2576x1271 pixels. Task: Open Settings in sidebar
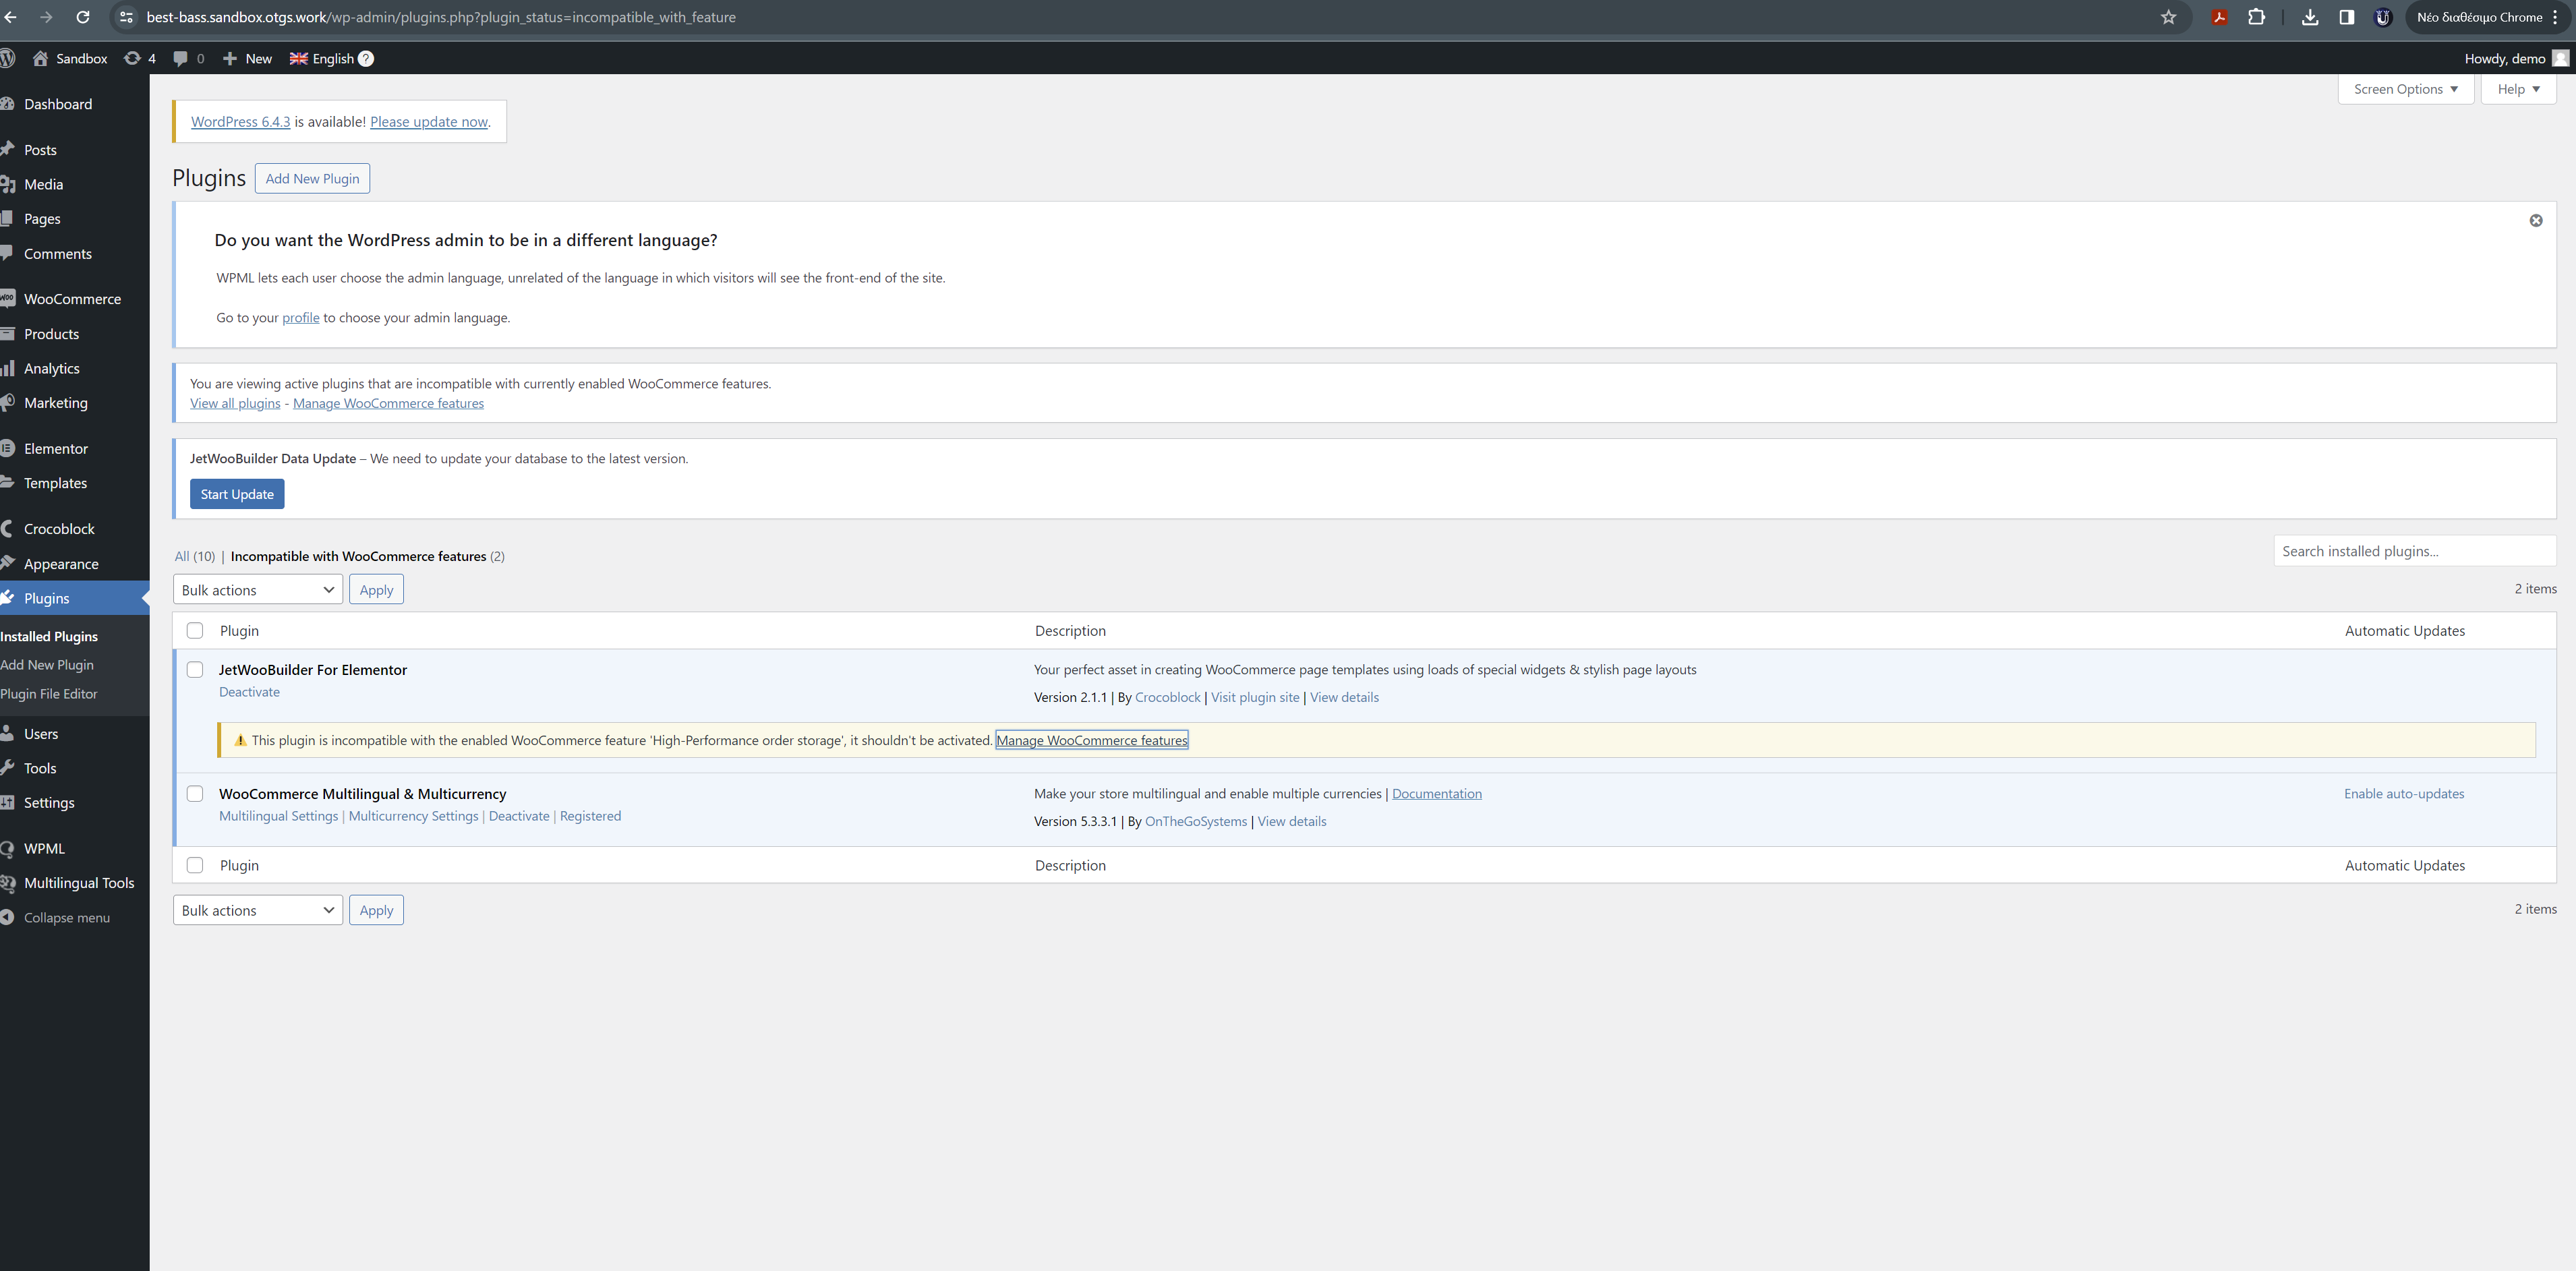coord(49,802)
